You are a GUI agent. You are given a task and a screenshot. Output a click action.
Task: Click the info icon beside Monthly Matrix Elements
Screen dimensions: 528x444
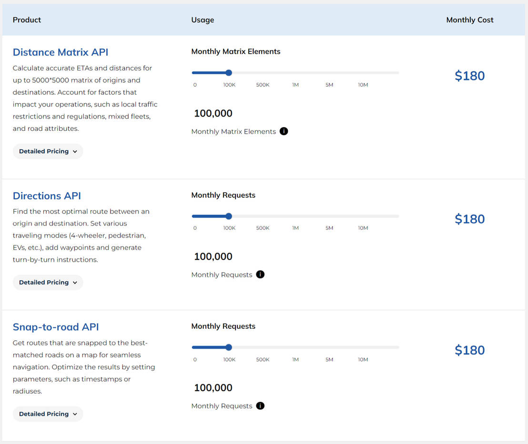click(x=284, y=131)
